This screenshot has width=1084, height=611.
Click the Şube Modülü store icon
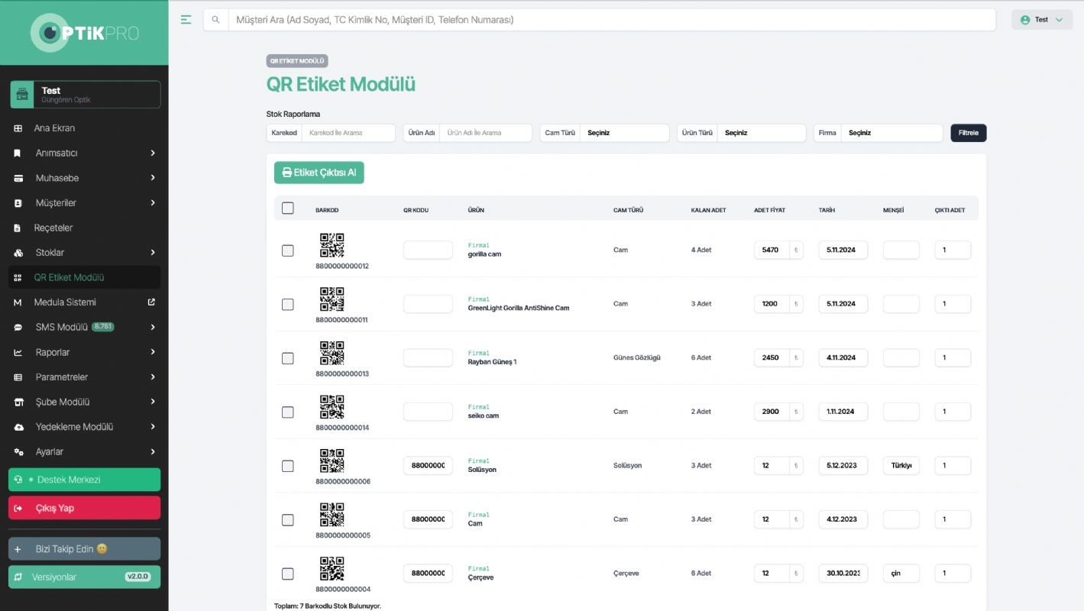[x=18, y=402]
